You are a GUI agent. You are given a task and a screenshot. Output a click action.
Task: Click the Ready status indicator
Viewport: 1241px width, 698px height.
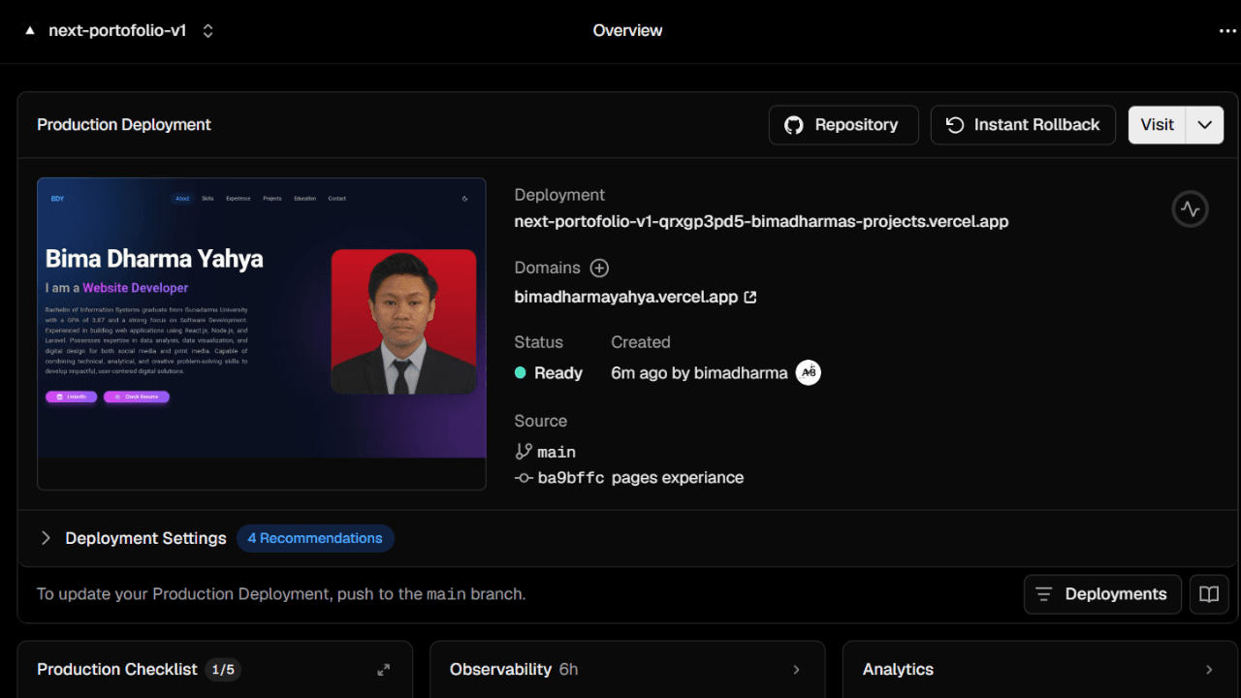pos(549,373)
